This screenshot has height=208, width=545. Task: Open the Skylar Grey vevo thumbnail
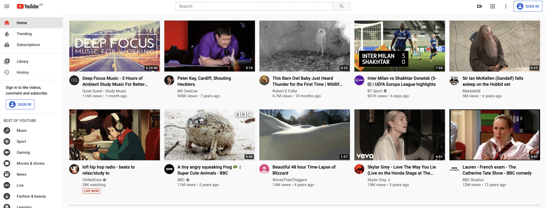tap(400, 135)
